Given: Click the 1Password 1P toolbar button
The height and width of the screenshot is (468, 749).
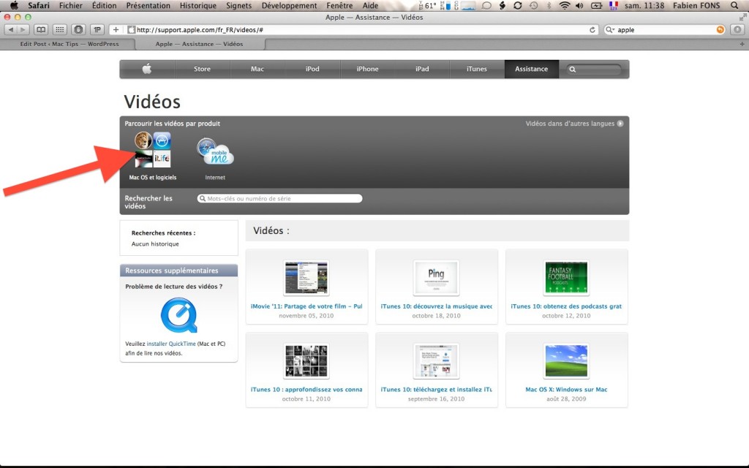Looking at the screenshot, I should click(x=97, y=29).
